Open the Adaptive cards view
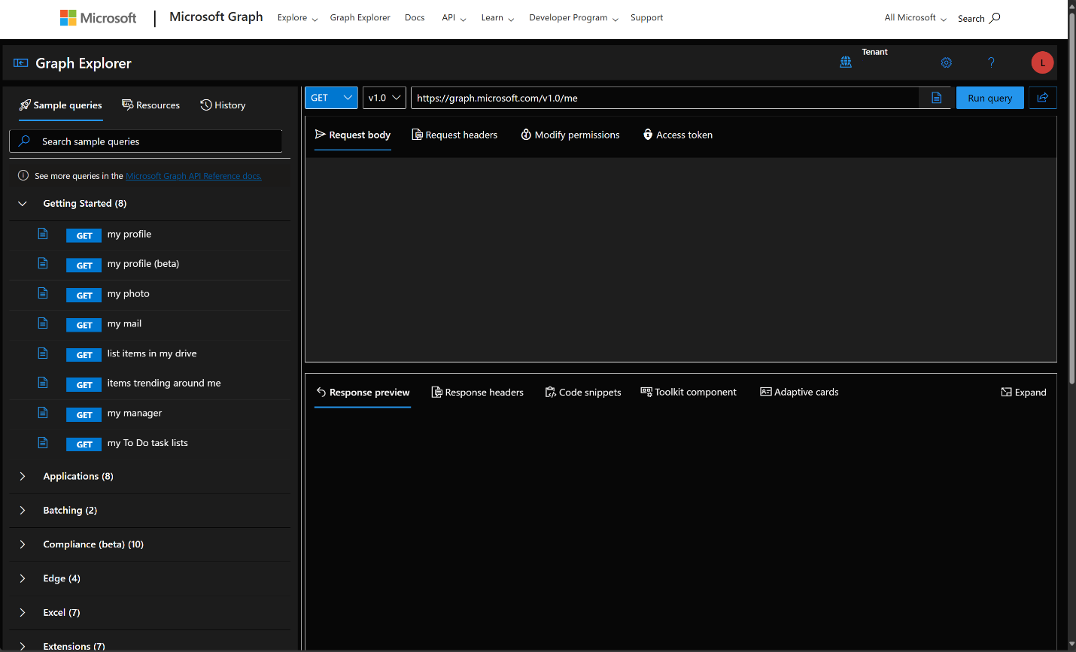This screenshot has height=652, width=1076. [x=799, y=392]
